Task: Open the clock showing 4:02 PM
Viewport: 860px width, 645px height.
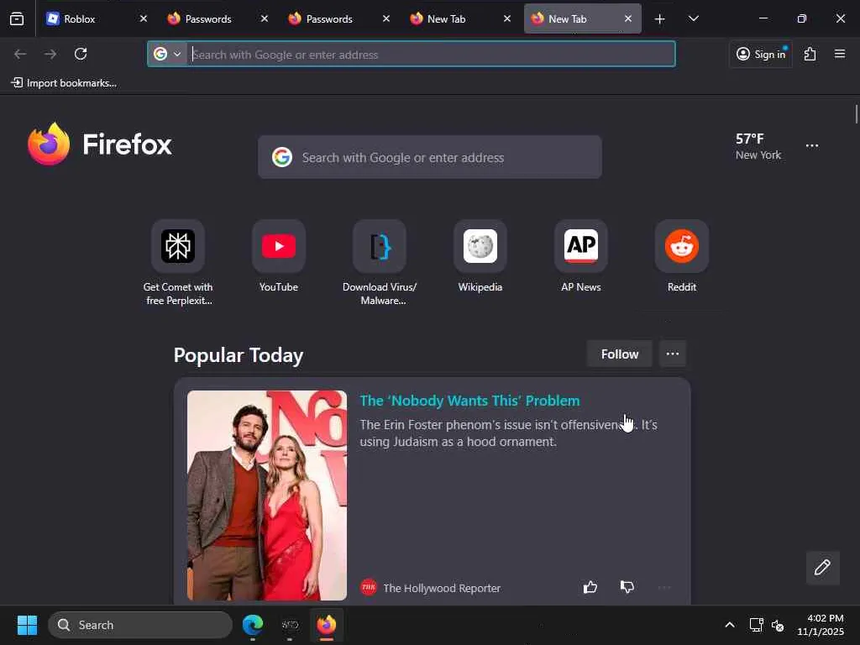Action: point(821,625)
